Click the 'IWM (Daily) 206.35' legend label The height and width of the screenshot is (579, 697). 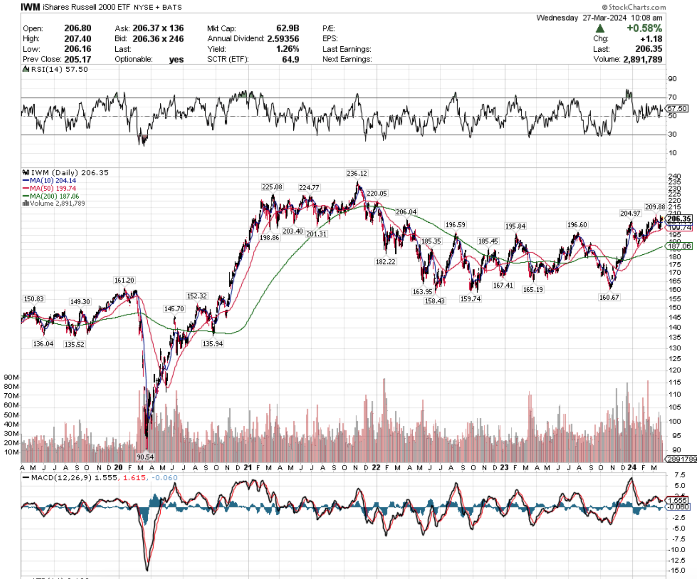[69, 172]
